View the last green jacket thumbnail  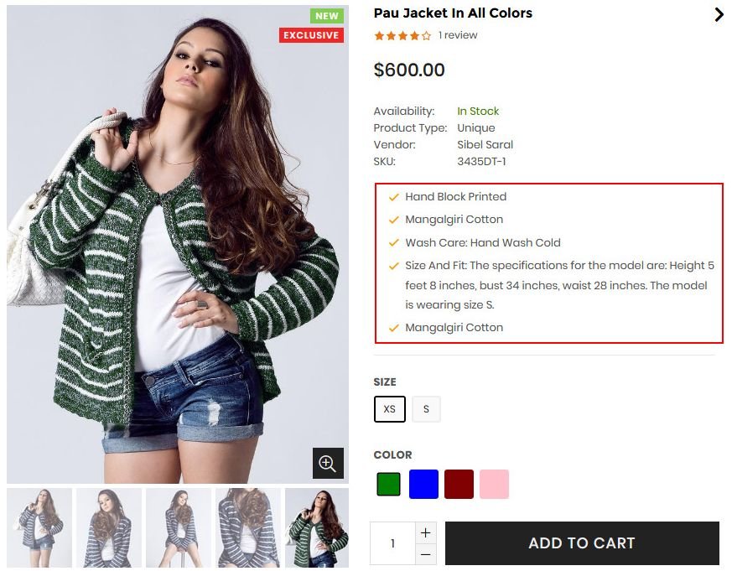point(317,528)
